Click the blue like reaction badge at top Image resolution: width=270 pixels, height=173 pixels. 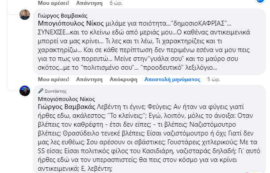(x=260, y=1)
